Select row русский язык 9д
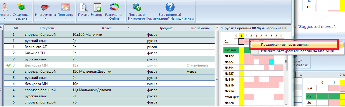The width and height of the screenshot is (345, 107). pos(109,41)
